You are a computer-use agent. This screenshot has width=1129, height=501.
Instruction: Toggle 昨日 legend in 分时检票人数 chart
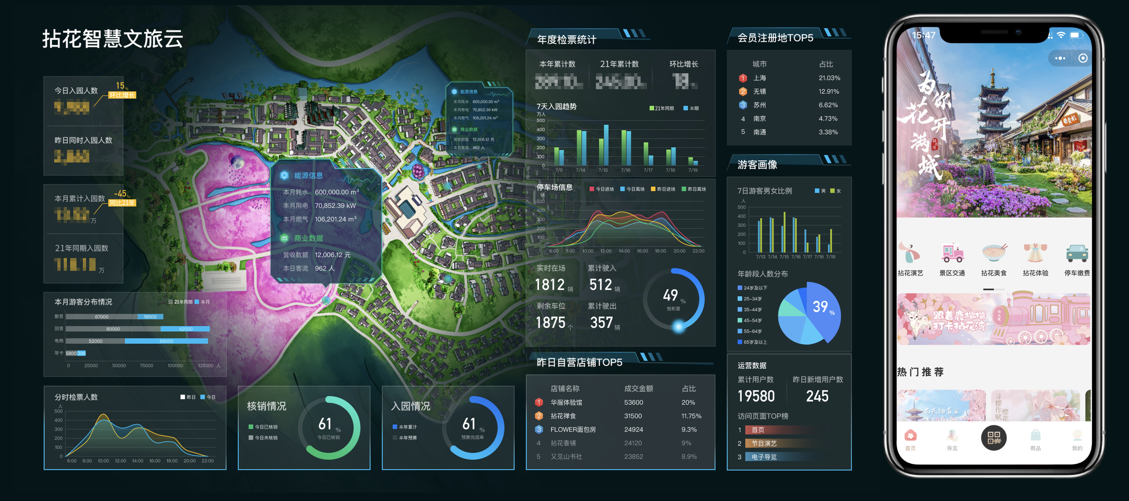[188, 397]
